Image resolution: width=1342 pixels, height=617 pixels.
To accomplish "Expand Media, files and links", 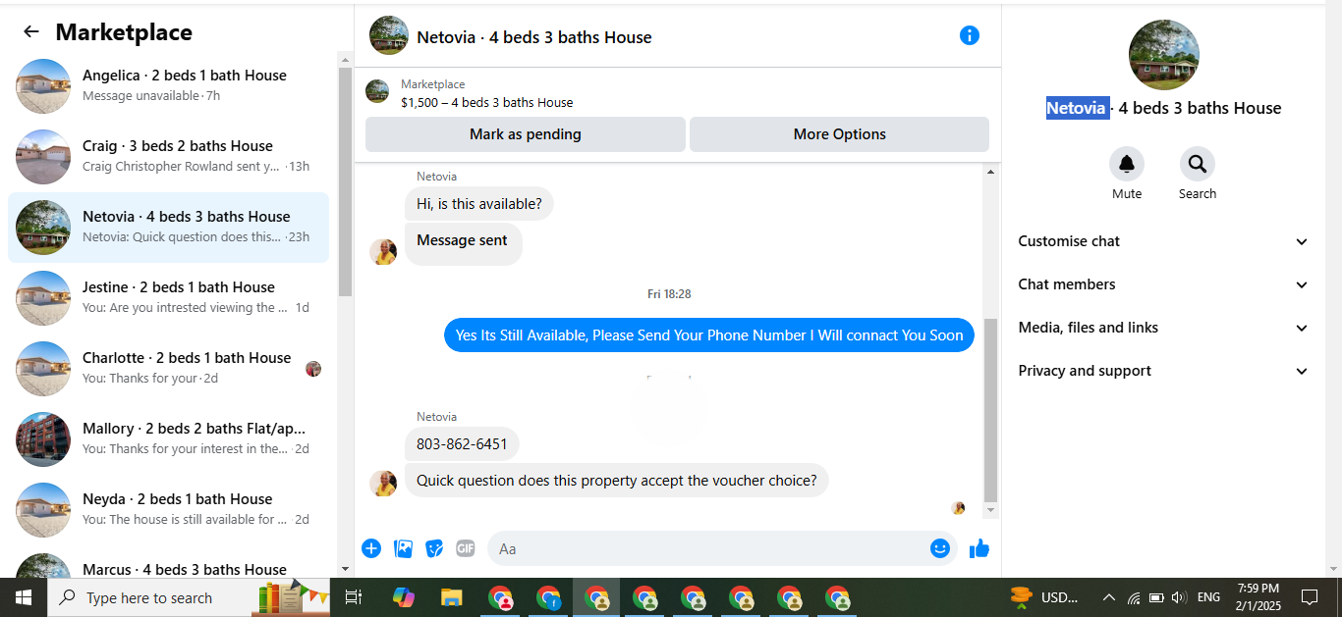I will click(x=1163, y=328).
